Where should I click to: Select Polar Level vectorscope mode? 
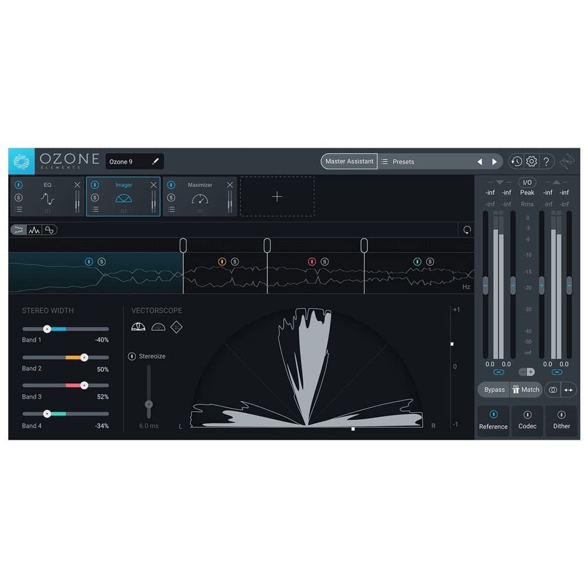point(158,327)
